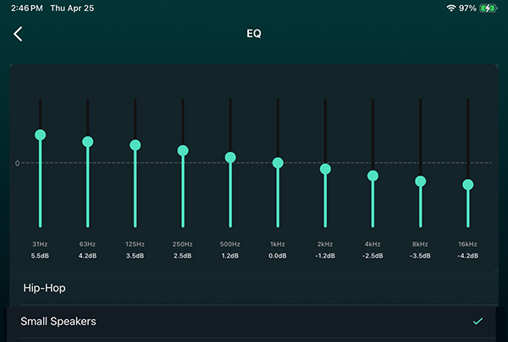508x342 pixels.
Task: Click the 16kHz slider knob
Action: (467, 184)
